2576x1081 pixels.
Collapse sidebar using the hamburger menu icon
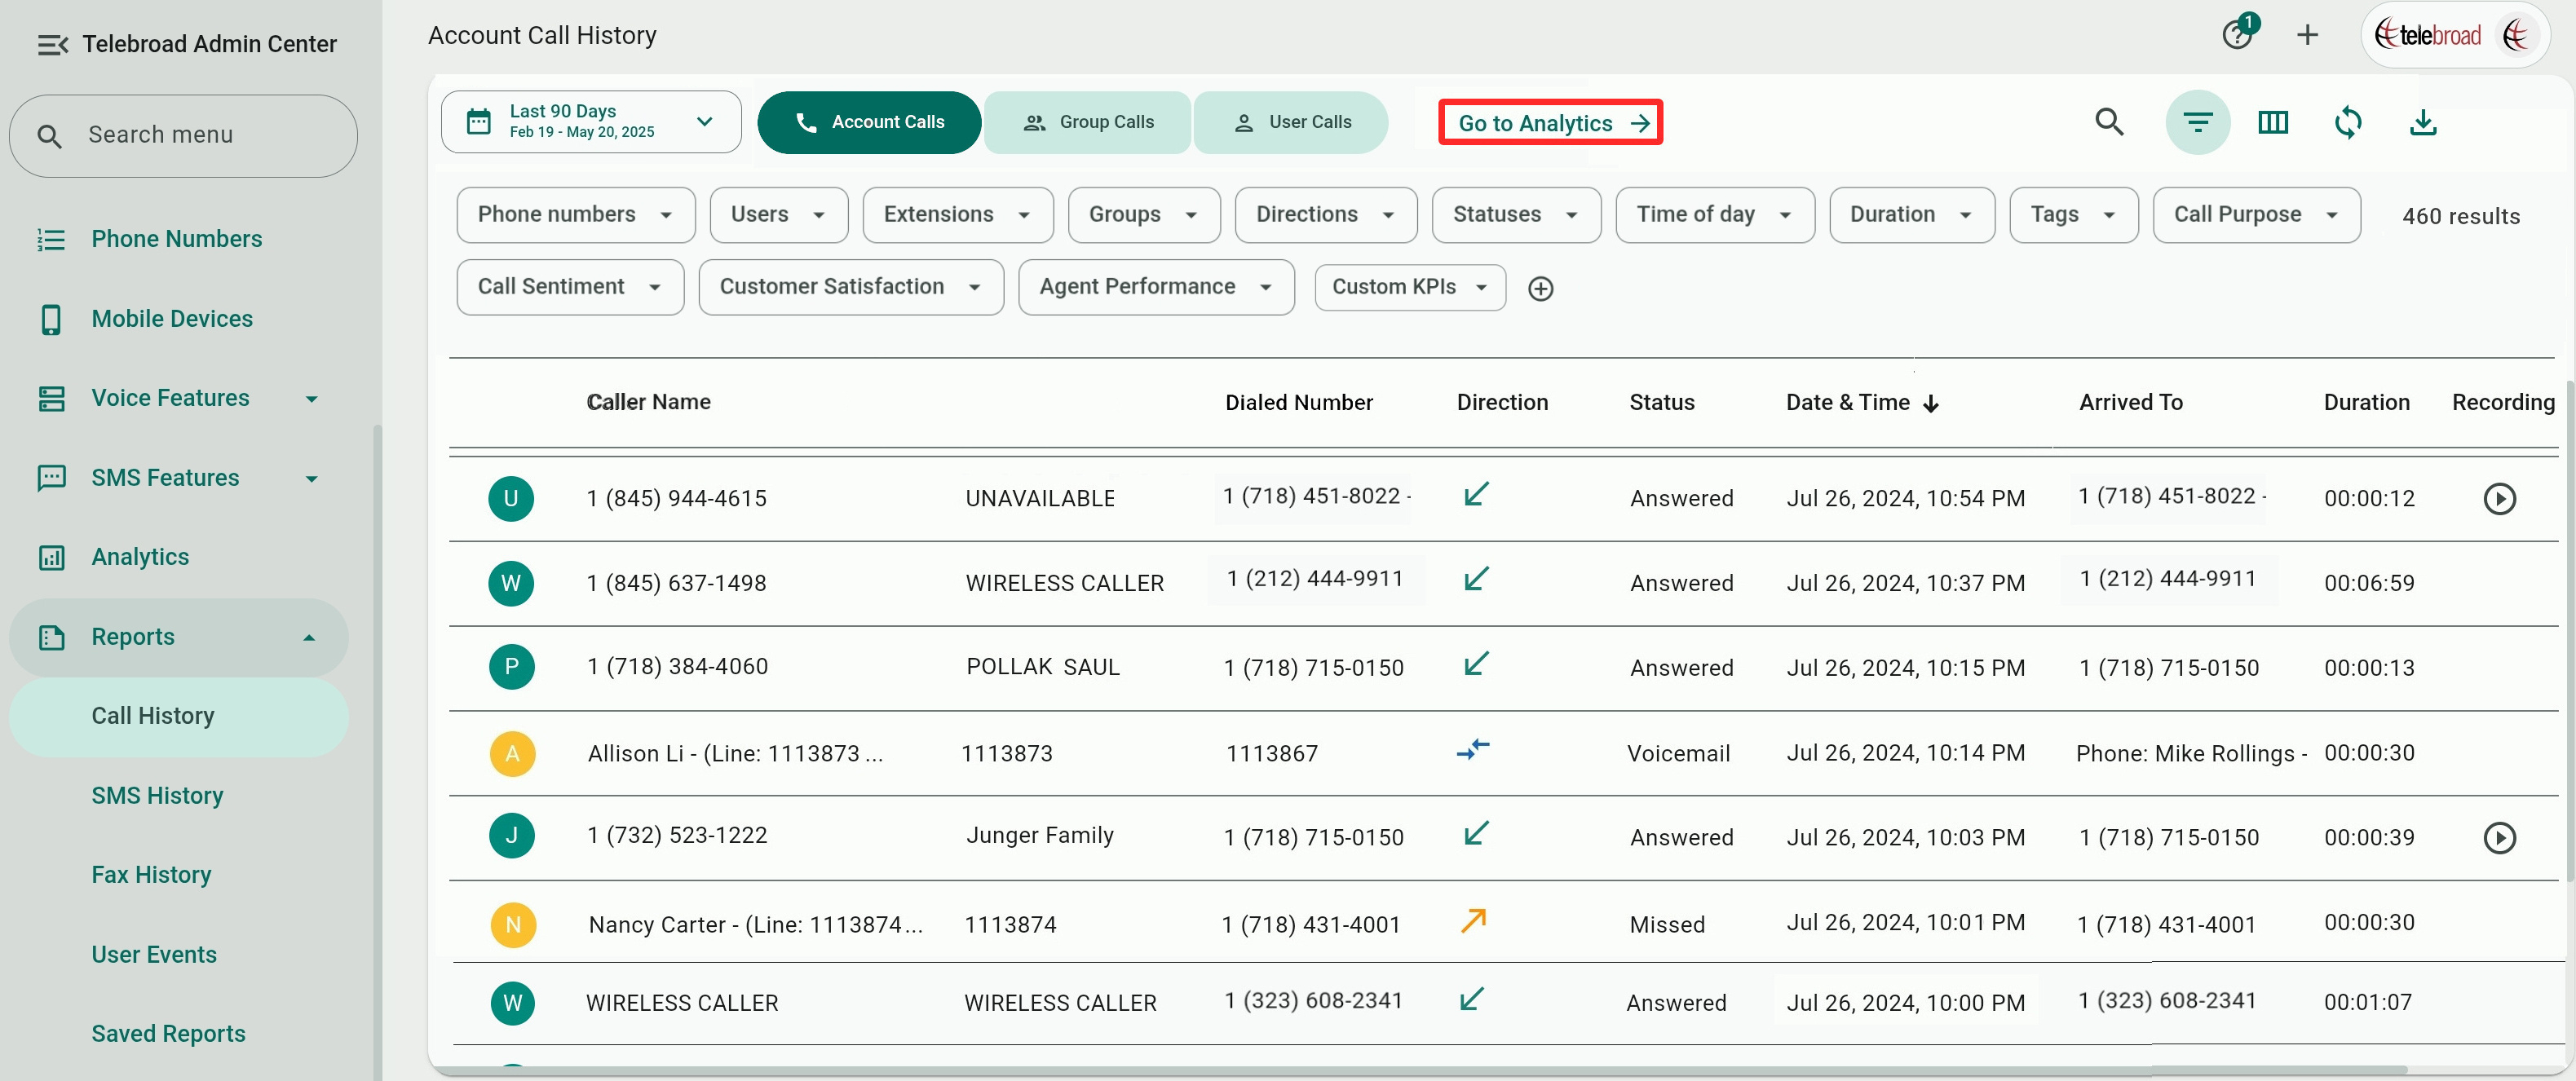[52, 44]
